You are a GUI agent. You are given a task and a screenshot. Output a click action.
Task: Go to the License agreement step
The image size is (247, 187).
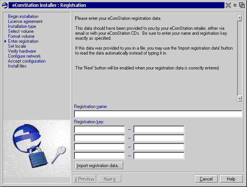25,21
